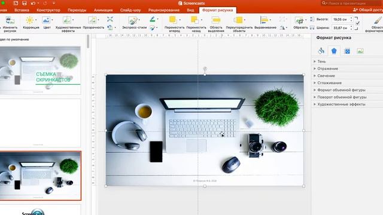
Task: Open the Переходы ribbon tab
Action: [x=77, y=10]
